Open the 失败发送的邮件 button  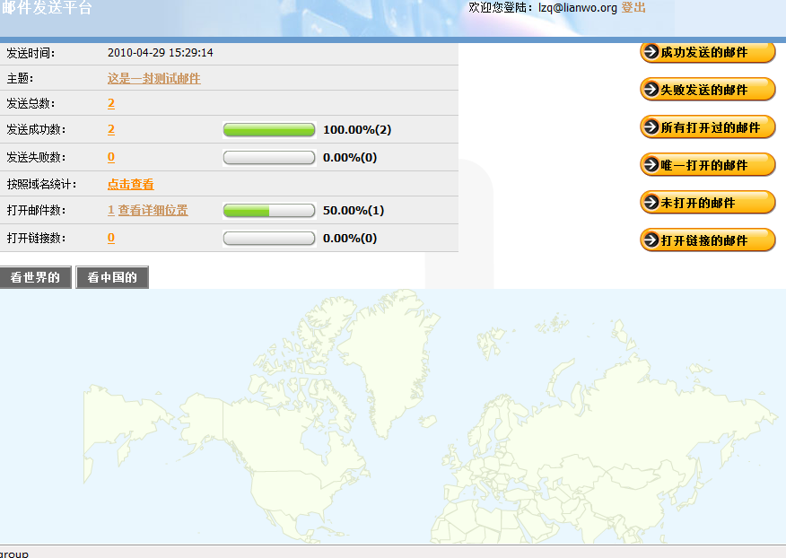click(708, 90)
